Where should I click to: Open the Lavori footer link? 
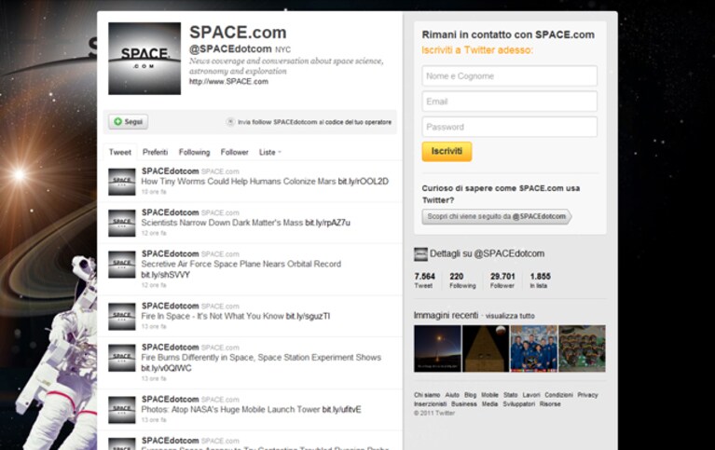531,395
